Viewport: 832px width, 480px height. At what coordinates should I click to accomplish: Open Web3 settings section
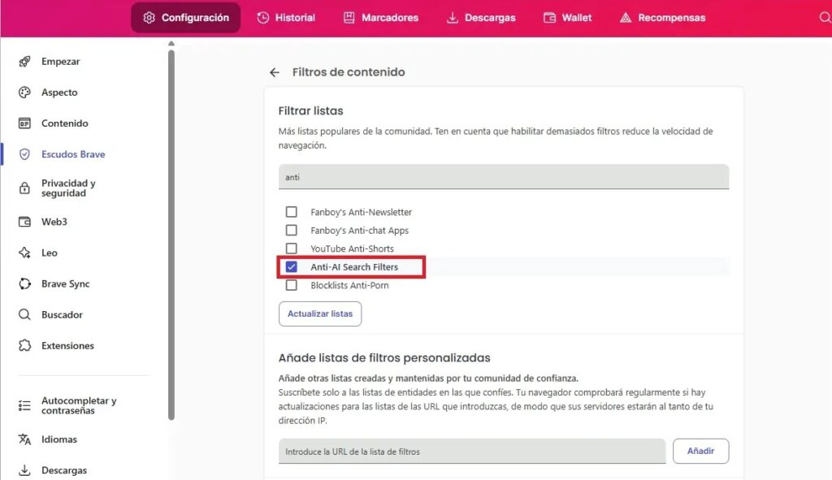tap(54, 222)
